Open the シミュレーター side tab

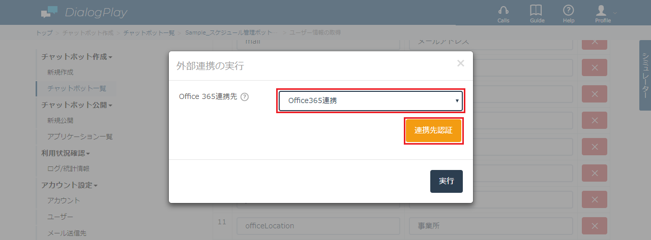click(645, 75)
